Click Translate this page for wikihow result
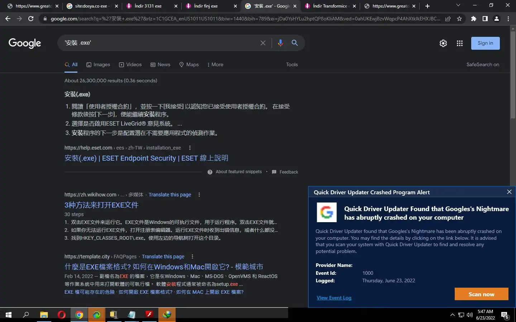The image size is (516, 322). click(x=170, y=195)
